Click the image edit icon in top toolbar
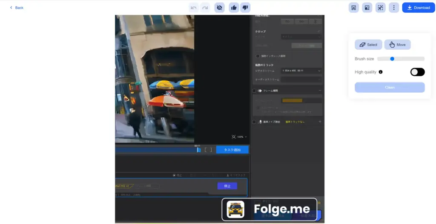436x224 pixels. 367,8
